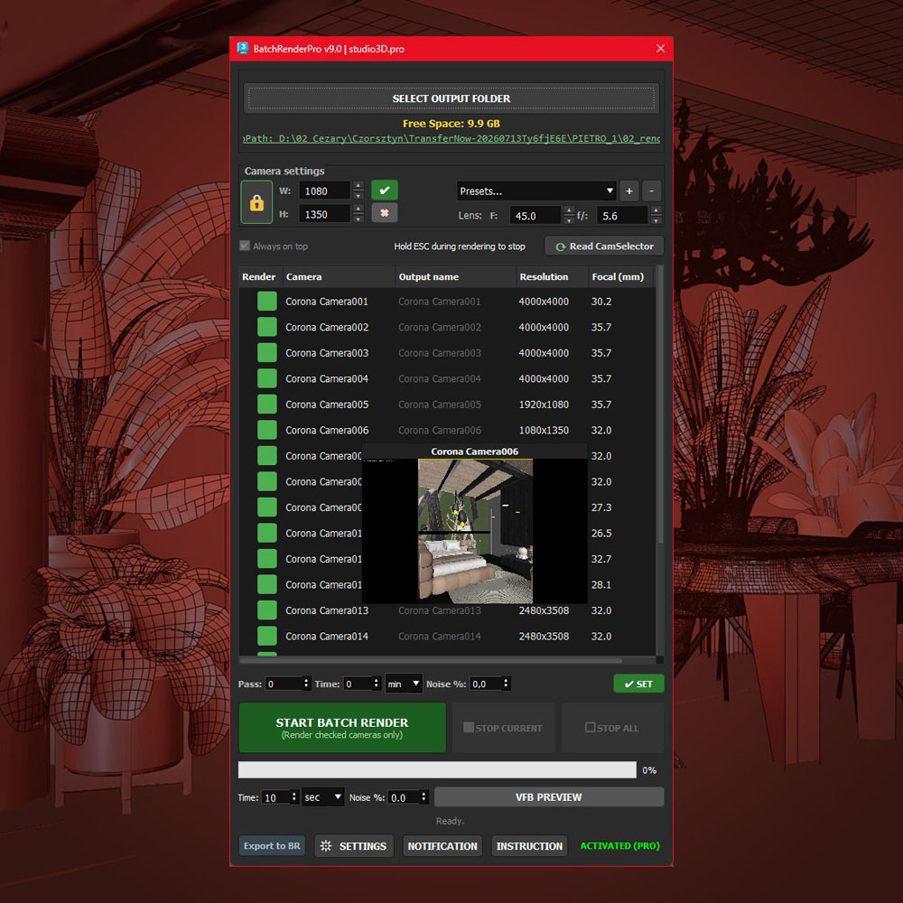Screen dimensions: 903x903
Task: Click the BatchRenderPro app icon in title bar
Action: pos(243,49)
